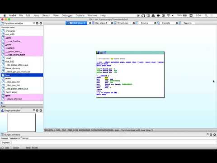The width and height of the screenshot is (217, 163).
Task: Click the function icon beside _init_proc
Action: pos(3,31)
